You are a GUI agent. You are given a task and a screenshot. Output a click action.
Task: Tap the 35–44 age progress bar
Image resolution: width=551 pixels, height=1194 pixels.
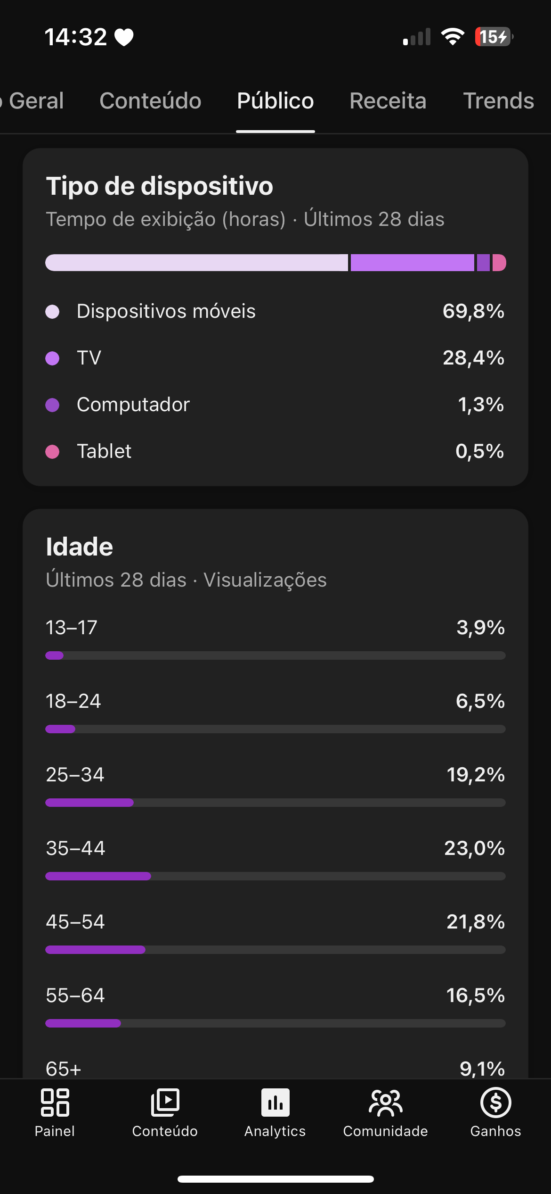tap(275, 876)
